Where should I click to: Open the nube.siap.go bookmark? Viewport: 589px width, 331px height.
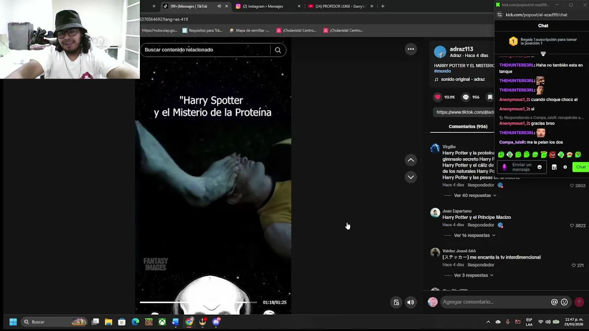click(x=159, y=30)
